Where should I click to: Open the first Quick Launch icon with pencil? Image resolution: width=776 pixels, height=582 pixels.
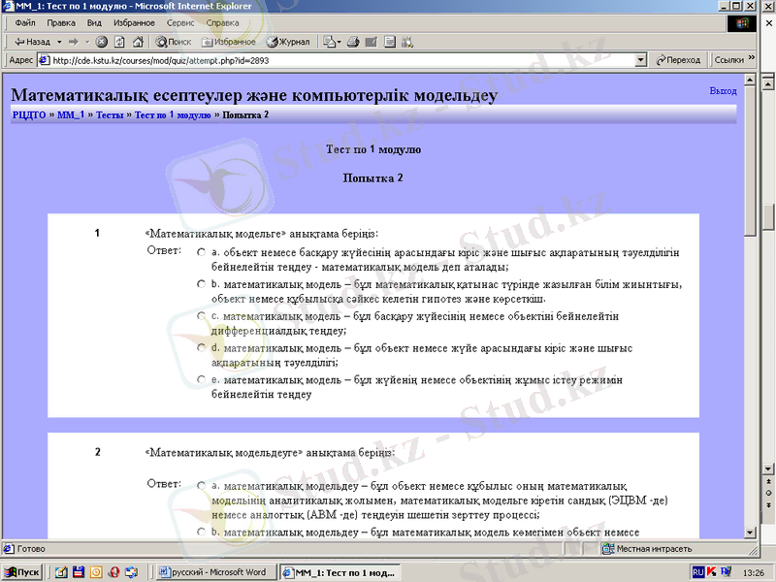(61, 572)
